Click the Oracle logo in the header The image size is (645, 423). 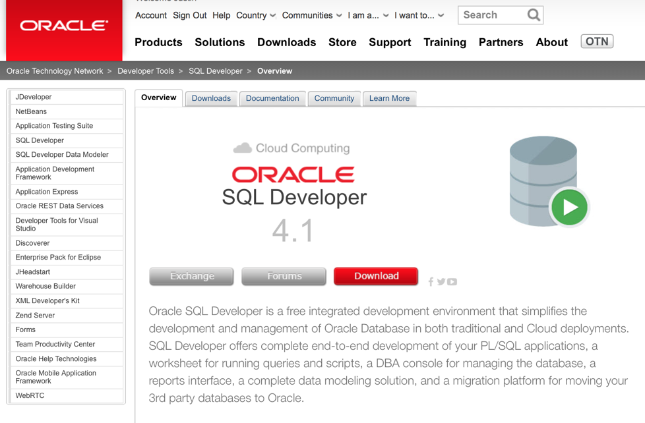tap(64, 26)
